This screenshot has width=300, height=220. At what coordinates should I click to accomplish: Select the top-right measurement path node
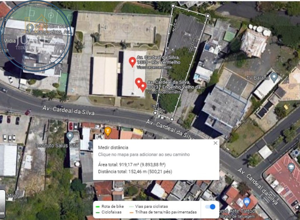(x=208, y=16)
